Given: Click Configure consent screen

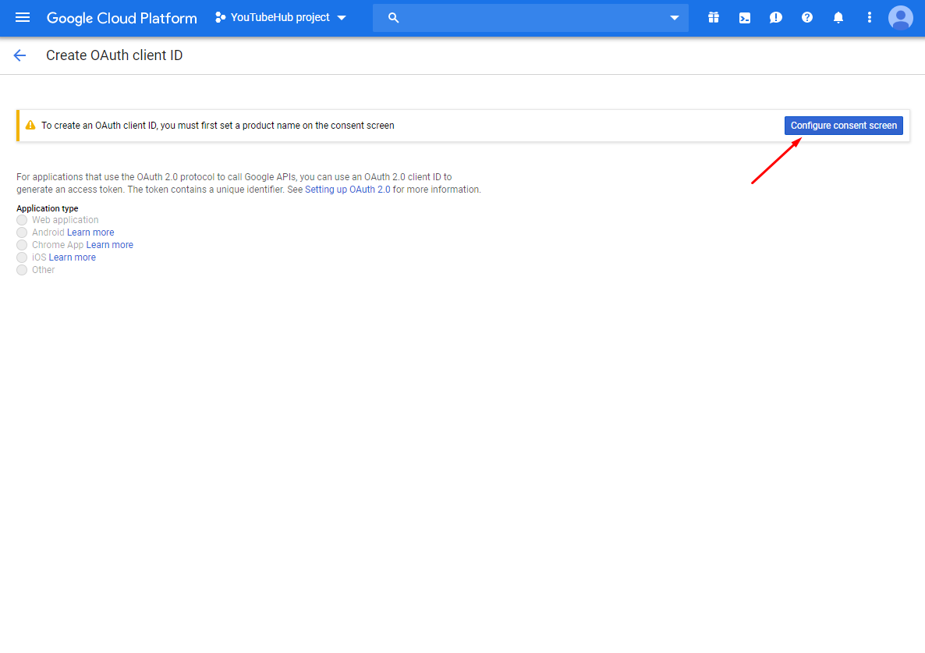Looking at the screenshot, I should [x=843, y=125].
